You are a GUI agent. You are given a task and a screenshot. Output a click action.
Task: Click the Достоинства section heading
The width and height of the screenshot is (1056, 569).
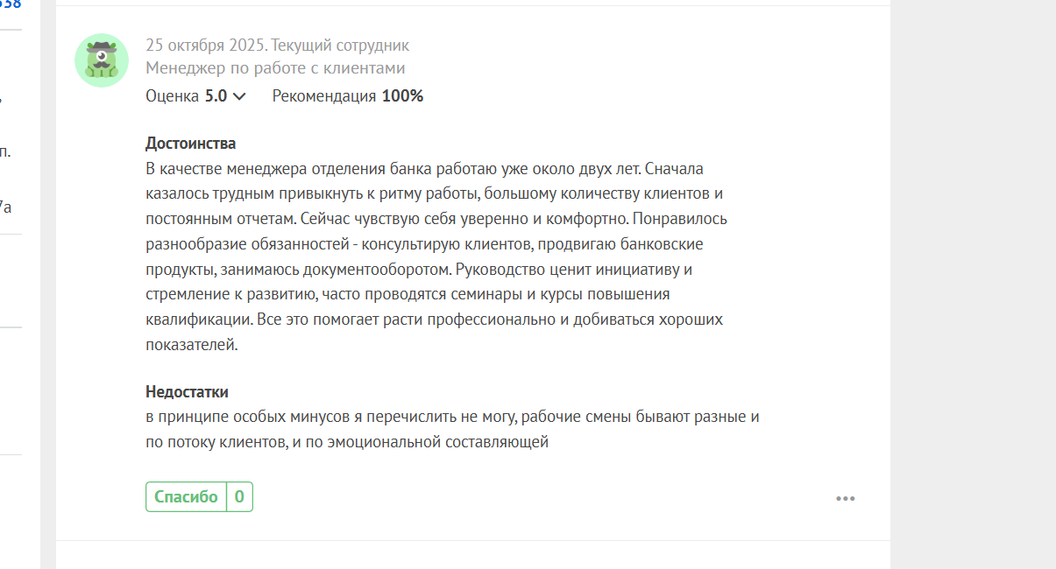tap(190, 144)
